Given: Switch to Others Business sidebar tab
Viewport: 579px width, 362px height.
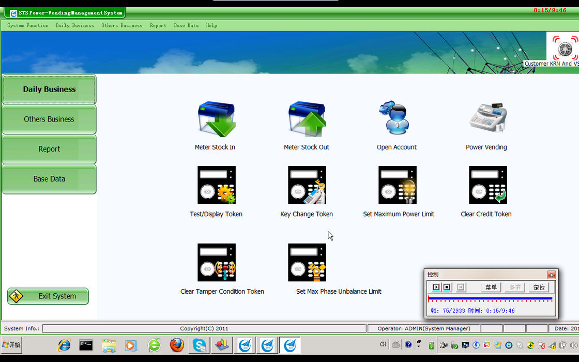Looking at the screenshot, I should pyautogui.click(x=49, y=119).
